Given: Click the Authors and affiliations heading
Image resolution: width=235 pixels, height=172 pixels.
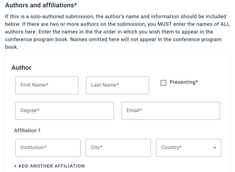Looking at the screenshot, I should tap(40, 5).
